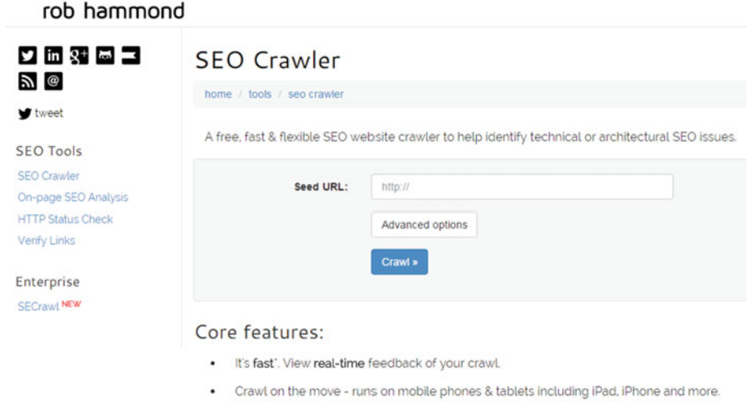This screenshot has height=420, width=748.
Task: Click the @ email contact icon
Action: tap(53, 81)
